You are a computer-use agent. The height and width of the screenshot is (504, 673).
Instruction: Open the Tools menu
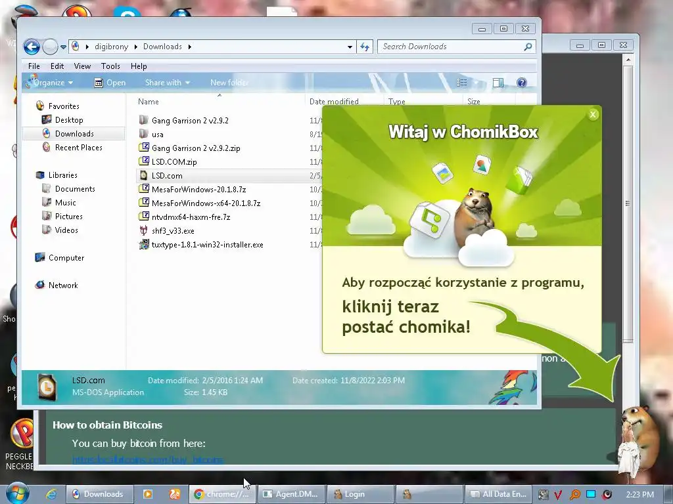click(x=110, y=66)
